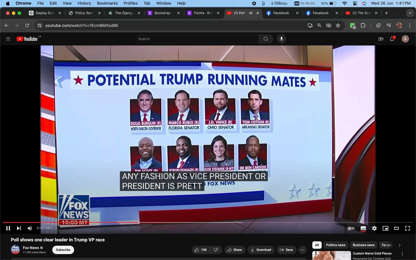
Task: Open the Wi-Fi status menu
Action: (x=344, y=3)
